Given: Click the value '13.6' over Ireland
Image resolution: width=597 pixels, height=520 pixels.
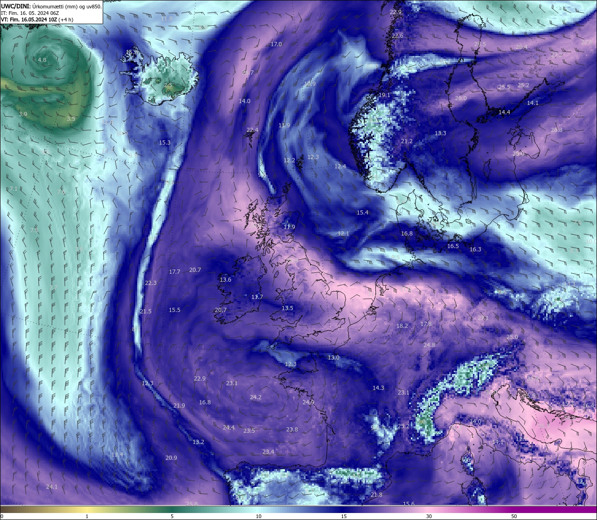Looking at the screenshot, I should tap(225, 279).
